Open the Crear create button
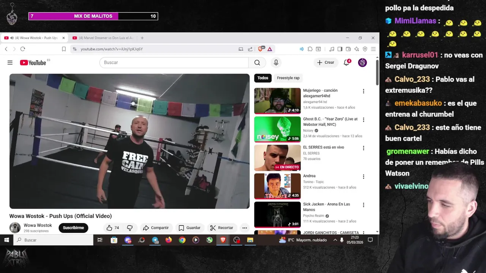The image size is (486, 273). point(326,63)
